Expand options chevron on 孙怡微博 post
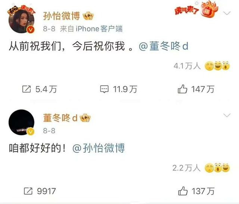Screen dimensions: 239x204 [227, 13]
